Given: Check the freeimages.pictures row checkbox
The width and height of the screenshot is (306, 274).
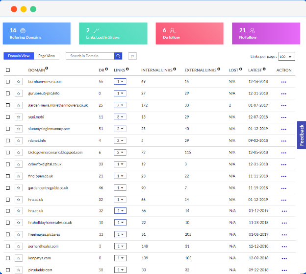Looking at the screenshot, I should click(x=8, y=234).
